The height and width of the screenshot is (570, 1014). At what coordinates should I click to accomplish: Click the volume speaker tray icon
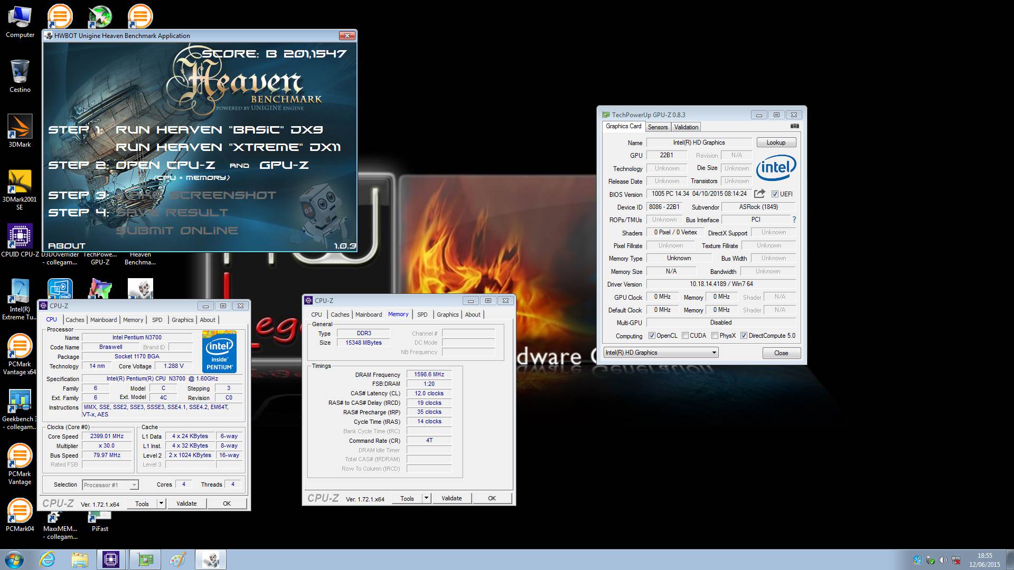point(943,560)
